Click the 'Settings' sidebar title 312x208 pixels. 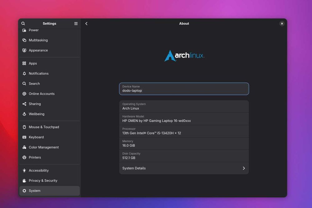tap(50, 23)
